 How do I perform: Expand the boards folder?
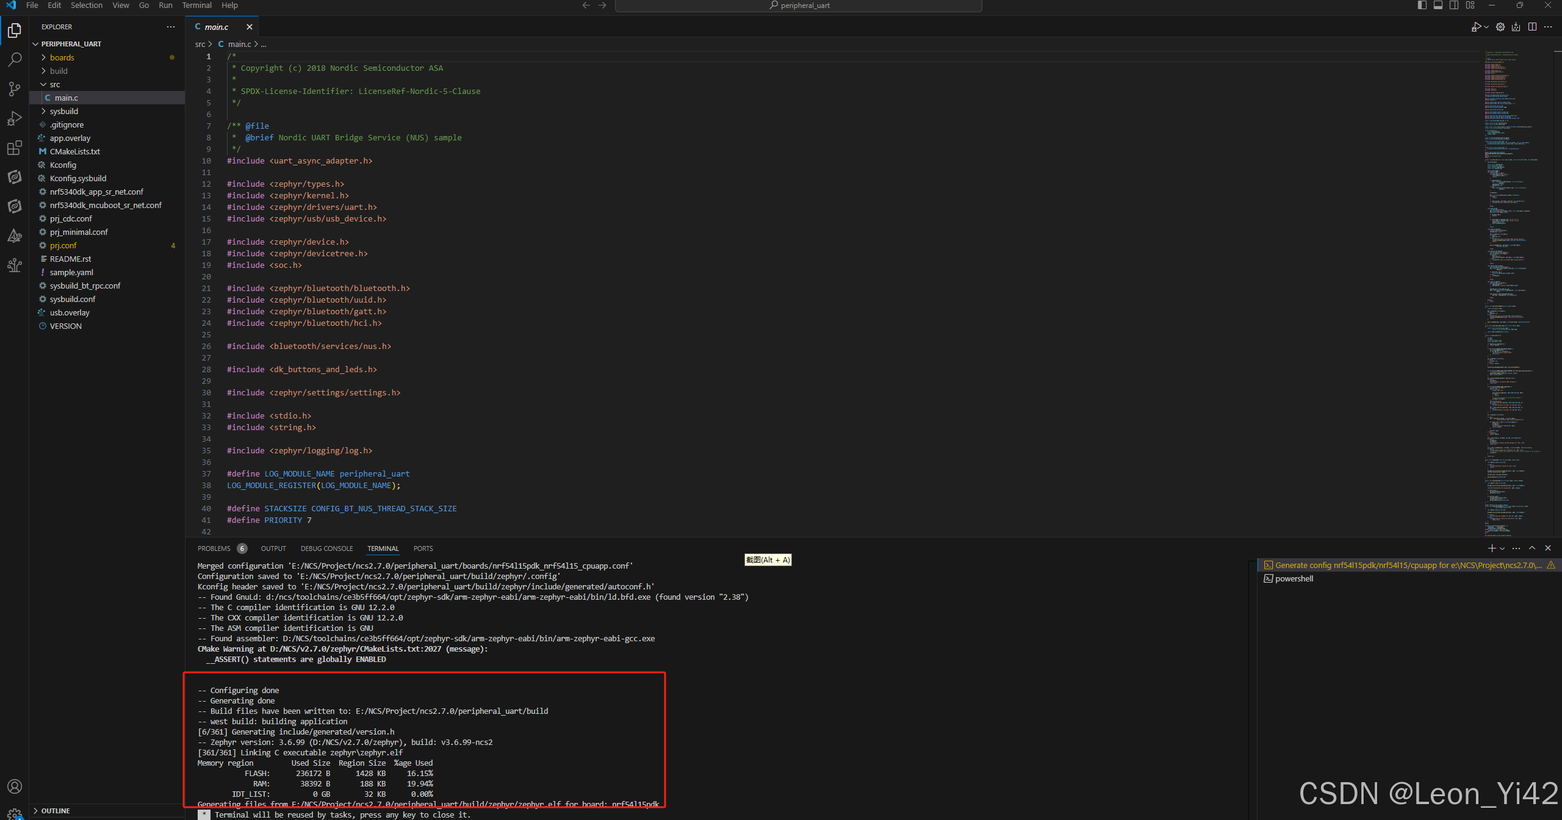click(62, 57)
